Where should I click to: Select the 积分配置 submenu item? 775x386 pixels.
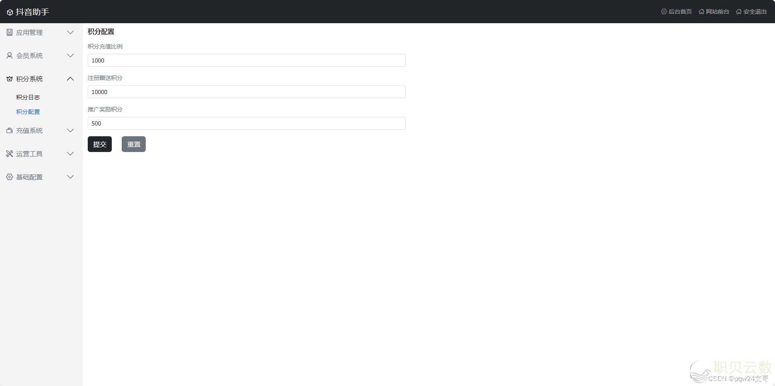(x=28, y=112)
